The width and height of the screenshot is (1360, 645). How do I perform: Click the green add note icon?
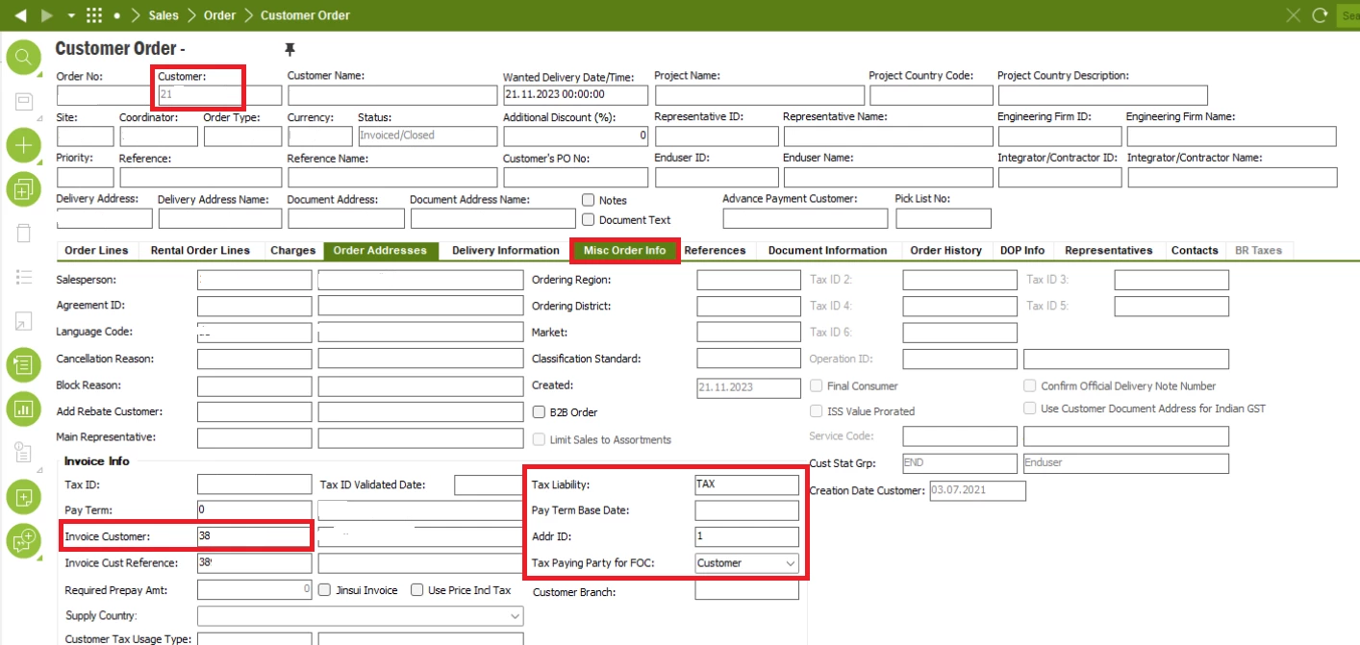coord(22,497)
